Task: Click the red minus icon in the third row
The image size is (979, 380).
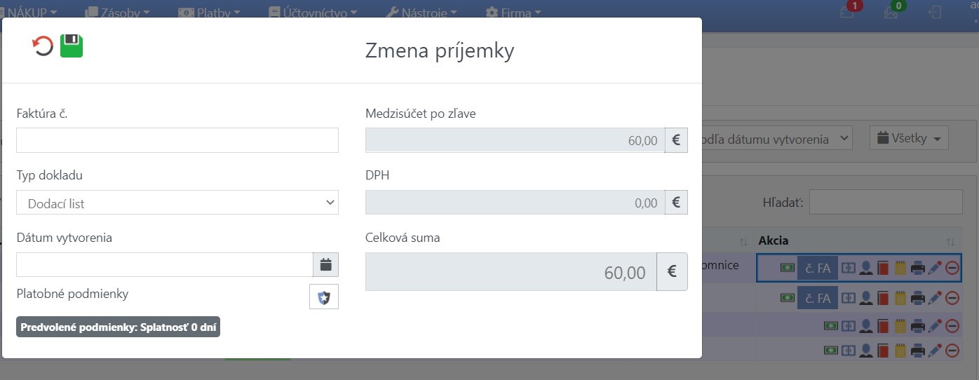Action: click(952, 326)
